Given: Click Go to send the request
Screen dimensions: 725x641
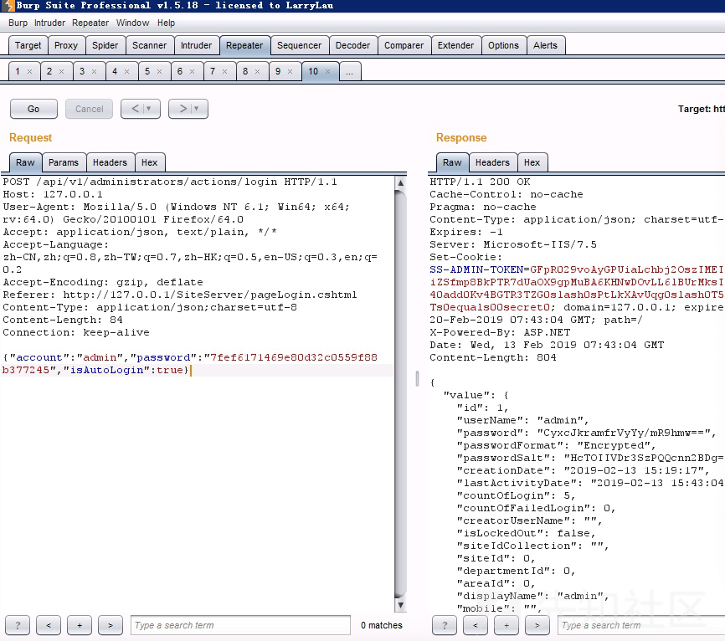Looking at the screenshot, I should (x=33, y=109).
